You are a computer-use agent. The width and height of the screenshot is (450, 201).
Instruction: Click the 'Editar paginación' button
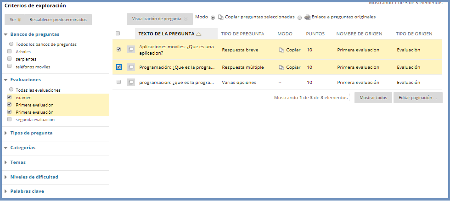tap(417, 98)
